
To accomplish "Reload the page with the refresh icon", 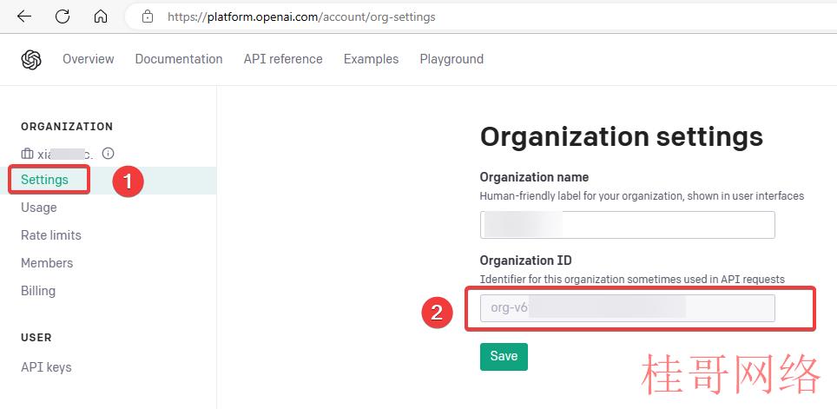I will click(63, 16).
